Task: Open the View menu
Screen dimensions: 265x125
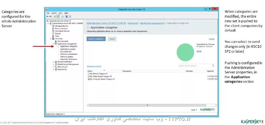Action: click(x=60, y=13)
